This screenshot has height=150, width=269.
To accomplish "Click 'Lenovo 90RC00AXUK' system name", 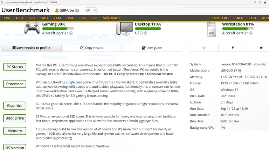I will pyautogui.click(x=236, y=64).
